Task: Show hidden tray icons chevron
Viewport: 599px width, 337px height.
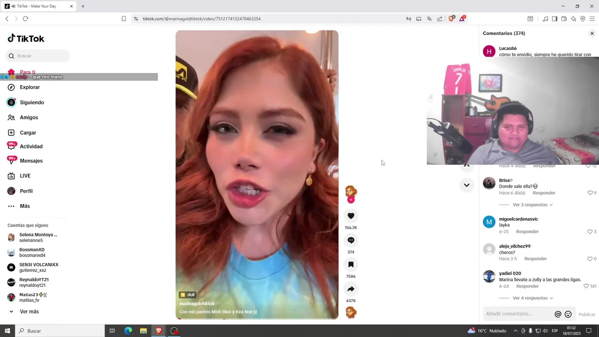Action: [516, 331]
